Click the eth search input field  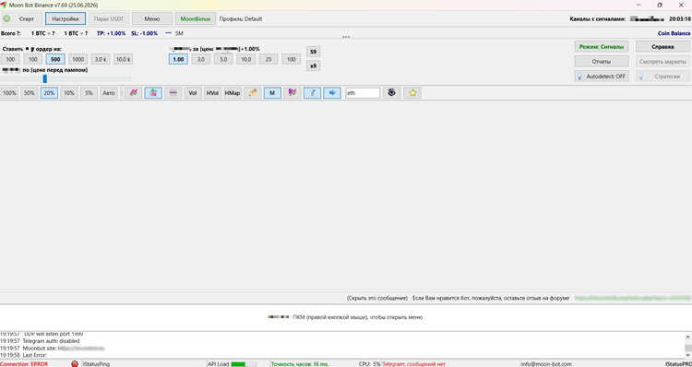[x=363, y=93]
